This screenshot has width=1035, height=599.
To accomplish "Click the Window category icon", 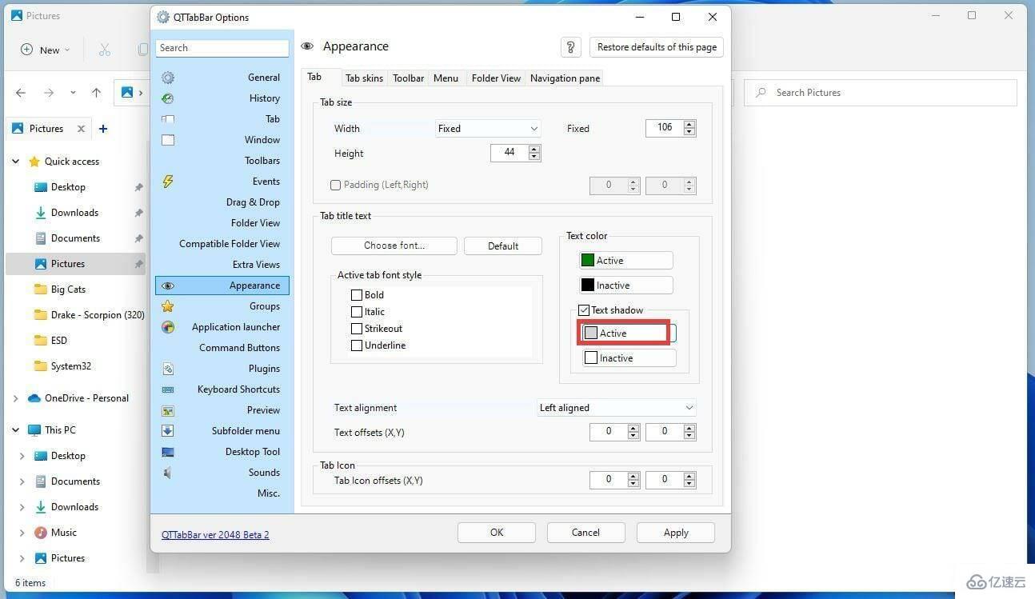I will click(x=168, y=140).
